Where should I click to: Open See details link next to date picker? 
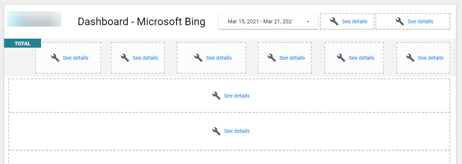pos(354,21)
